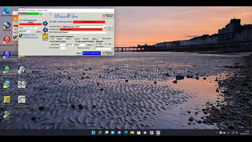252x142 pixels.
Task: Click the right-pointing blue arrow icon
Action: coord(45,24)
